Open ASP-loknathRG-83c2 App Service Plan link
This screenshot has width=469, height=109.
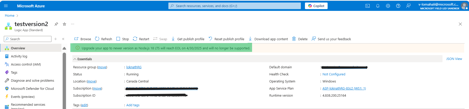344,88
